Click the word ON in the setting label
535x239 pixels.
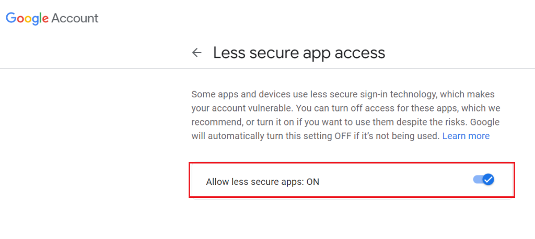(x=313, y=182)
